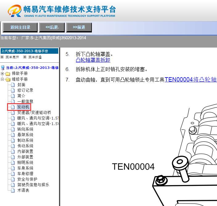
Task: Open the 制动系统 entry
Action: tap(25, 140)
